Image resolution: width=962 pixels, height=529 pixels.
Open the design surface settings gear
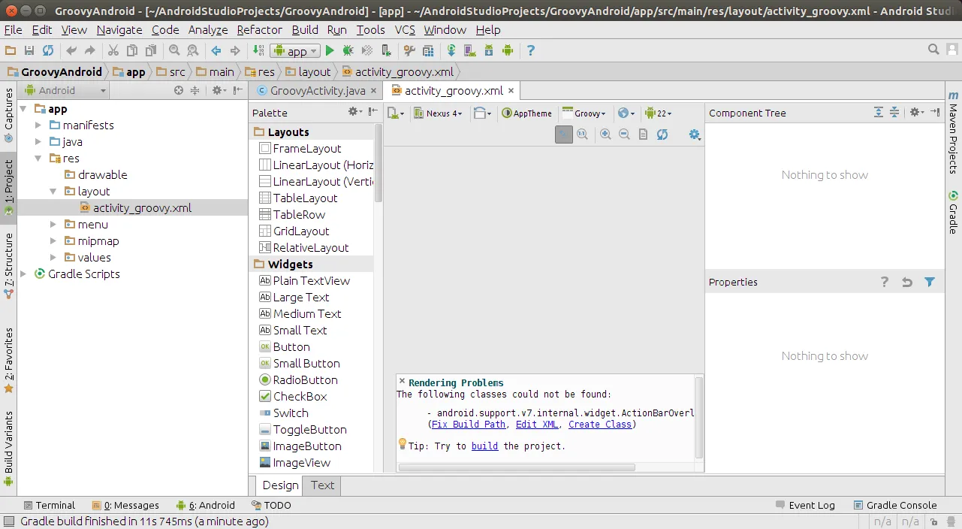694,135
